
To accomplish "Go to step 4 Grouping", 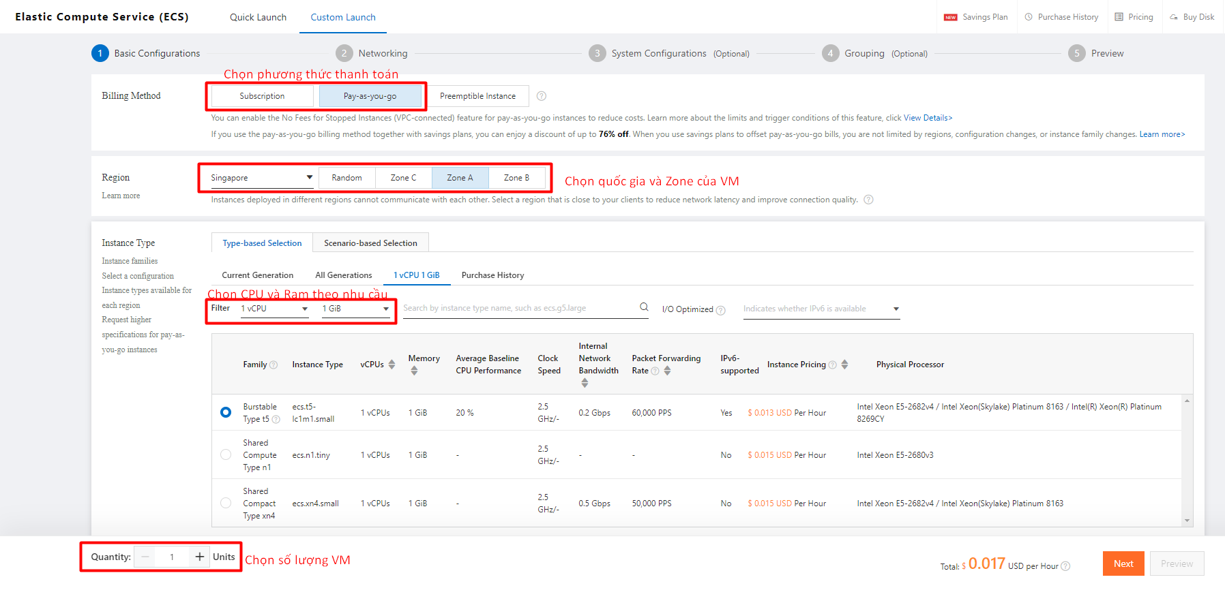I will pos(874,53).
